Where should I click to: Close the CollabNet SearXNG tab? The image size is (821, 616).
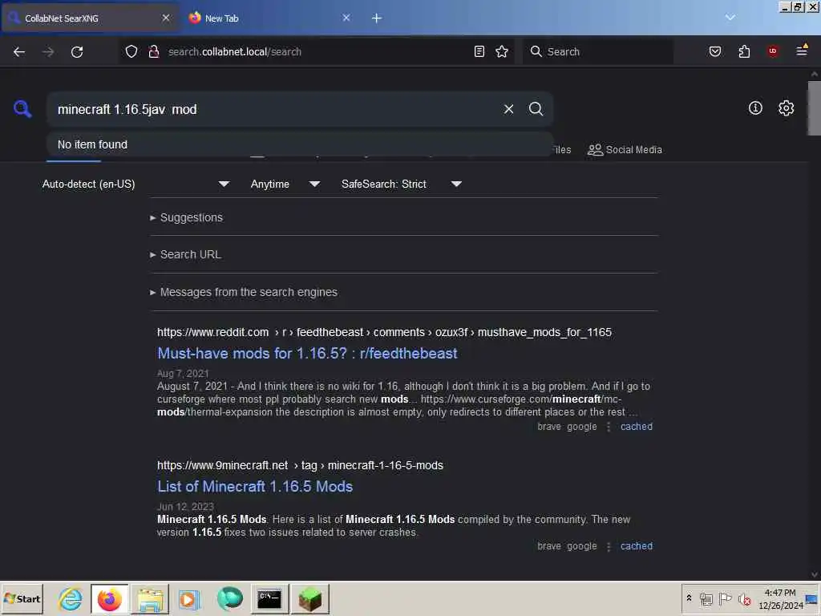(x=165, y=18)
